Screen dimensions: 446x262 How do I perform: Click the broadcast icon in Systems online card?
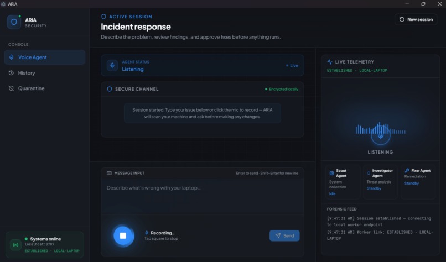pyautogui.click(x=15, y=245)
